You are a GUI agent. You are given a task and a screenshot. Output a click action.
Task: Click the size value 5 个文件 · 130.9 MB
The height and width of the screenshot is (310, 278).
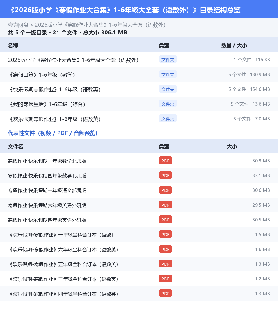[249, 75]
